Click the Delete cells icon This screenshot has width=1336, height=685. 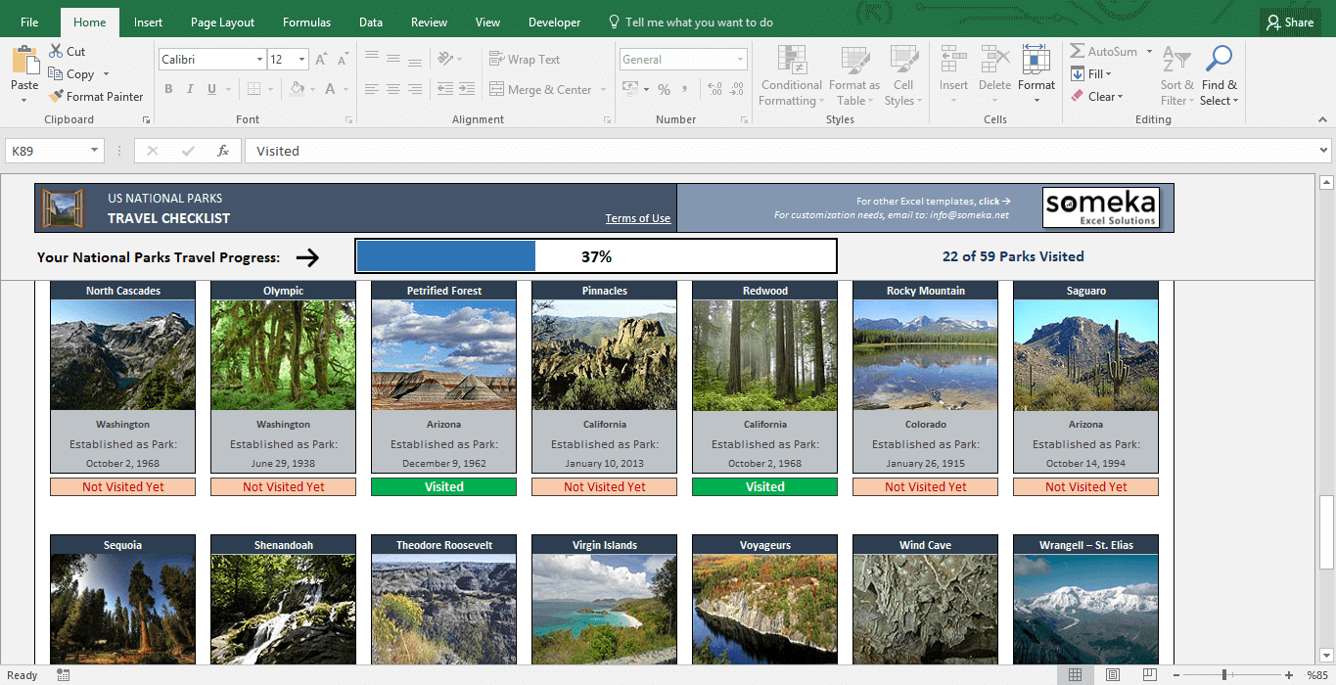click(994, 60)
